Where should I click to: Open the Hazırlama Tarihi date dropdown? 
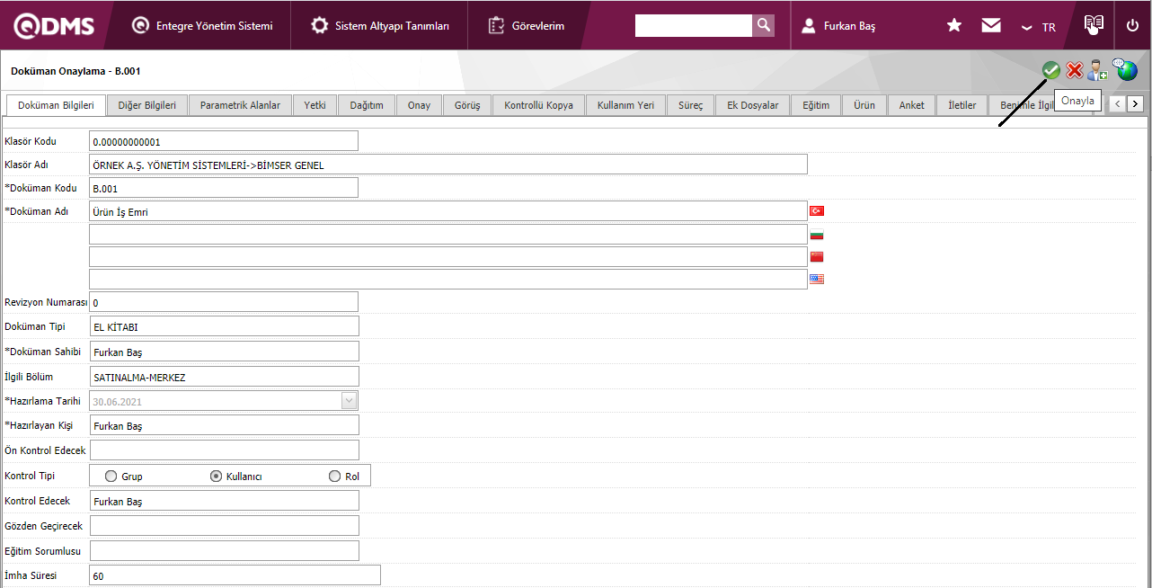350,401
